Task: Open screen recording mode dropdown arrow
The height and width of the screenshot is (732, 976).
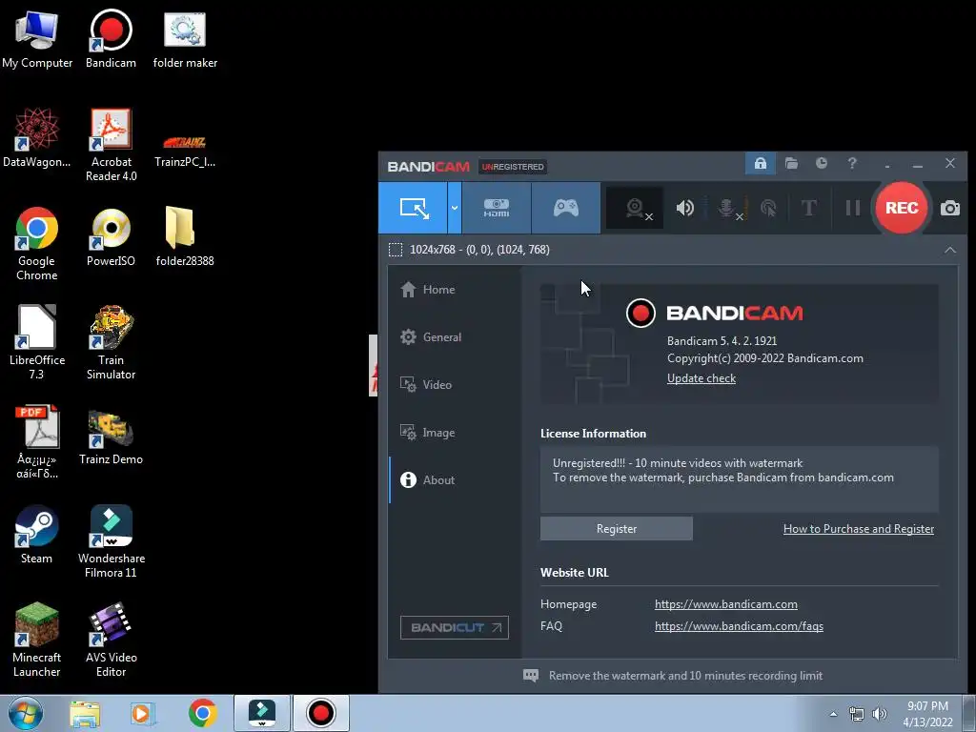Action: coord(455,208)
